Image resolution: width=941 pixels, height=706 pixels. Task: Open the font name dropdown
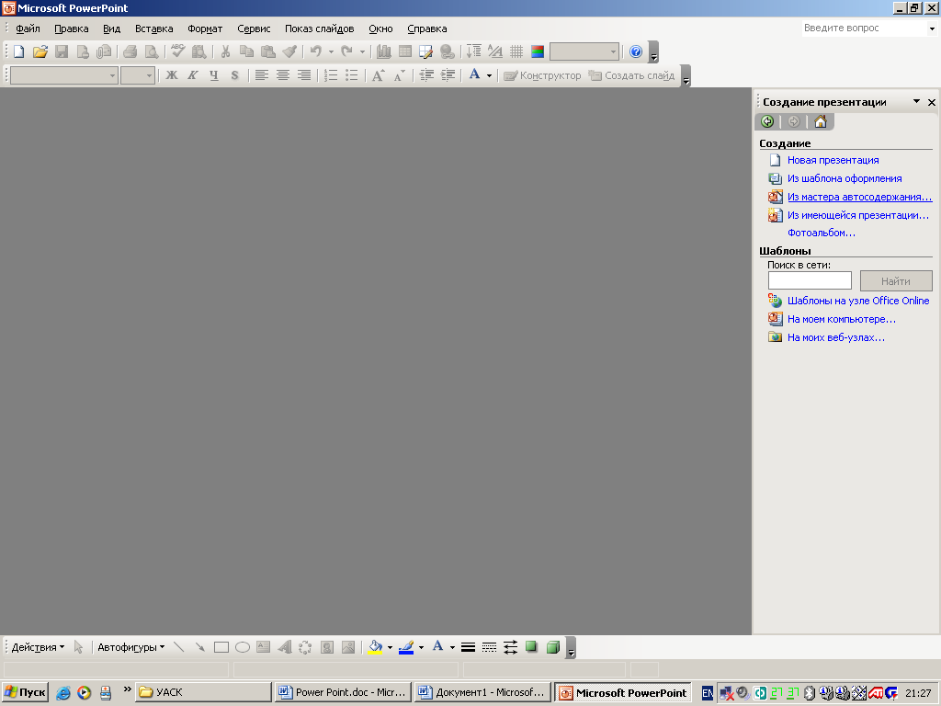(x=112, y=75)
